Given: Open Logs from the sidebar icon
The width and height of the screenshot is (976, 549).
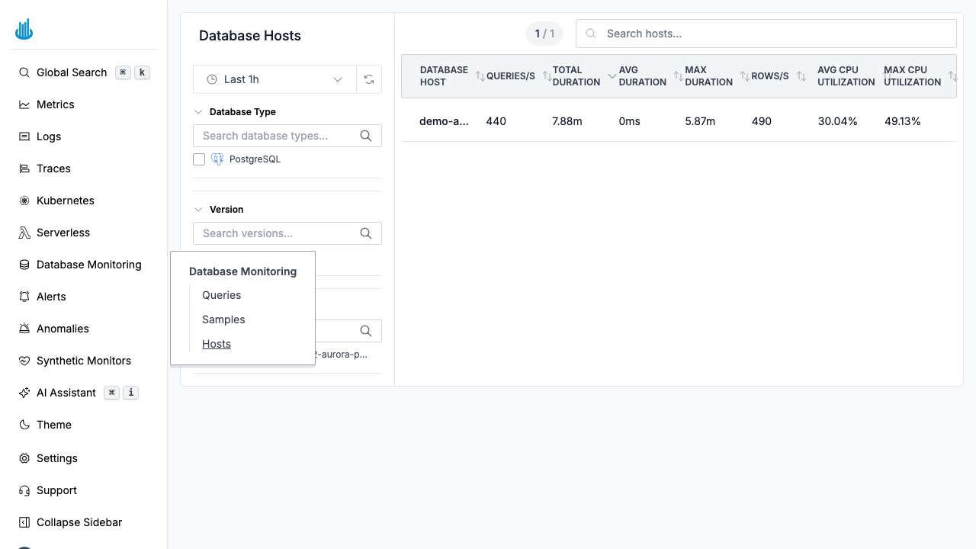Looking at the screenshot, I should [x=24, y=136].
